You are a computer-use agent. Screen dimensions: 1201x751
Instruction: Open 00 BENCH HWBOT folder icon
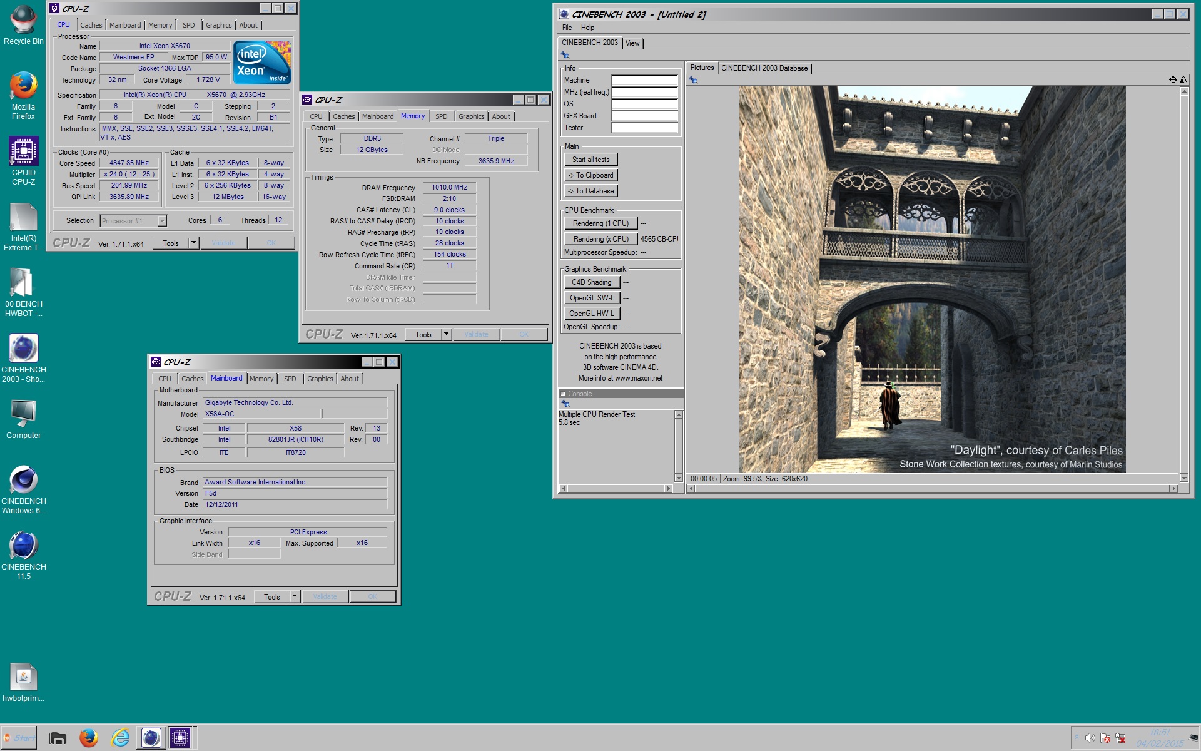[x=24, y=292]
